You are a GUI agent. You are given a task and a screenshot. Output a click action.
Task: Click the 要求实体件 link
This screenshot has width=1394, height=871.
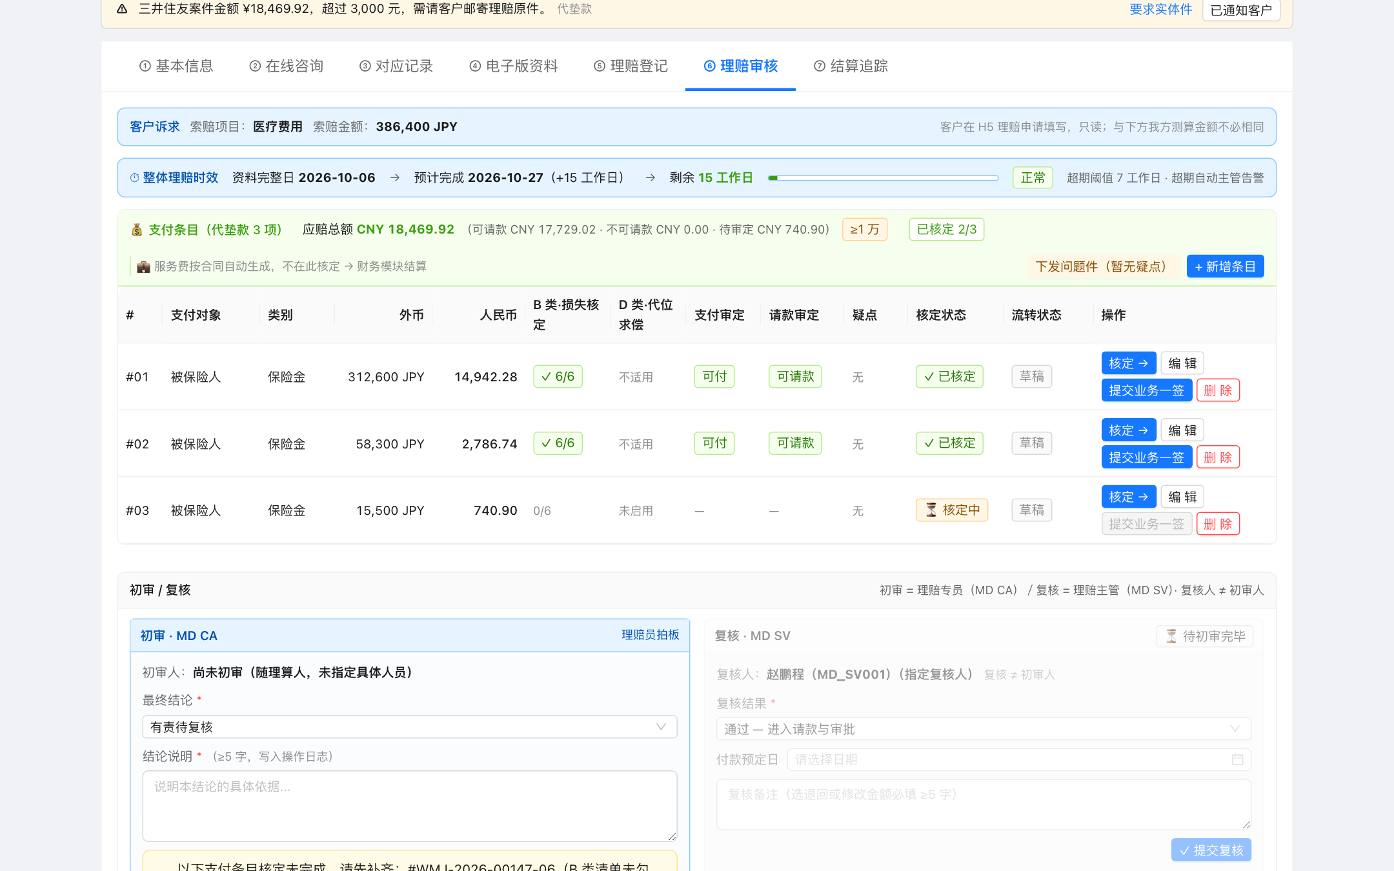click(1161, 9)
